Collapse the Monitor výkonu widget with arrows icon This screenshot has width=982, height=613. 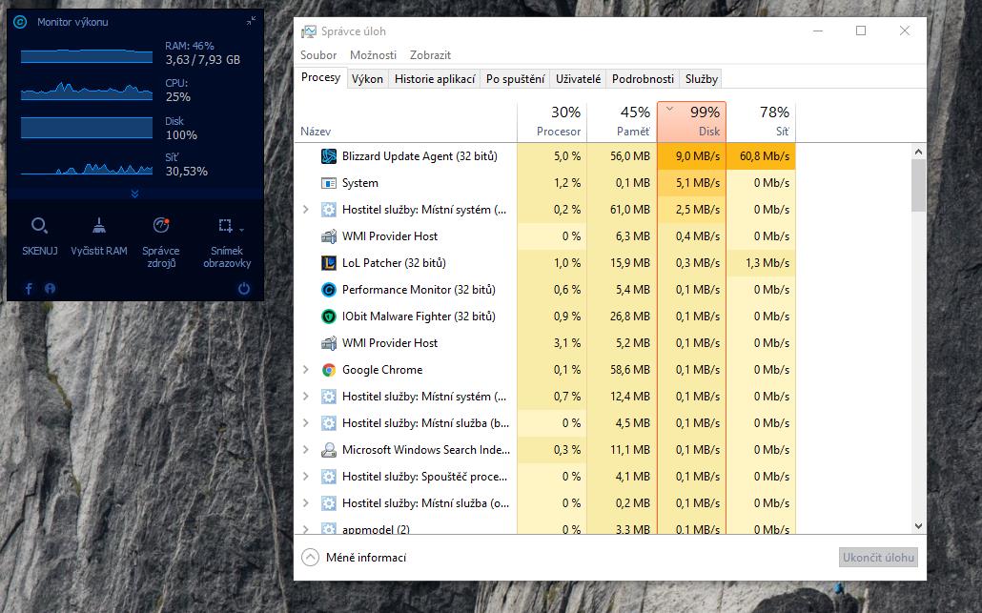click(x=251, y=21)
